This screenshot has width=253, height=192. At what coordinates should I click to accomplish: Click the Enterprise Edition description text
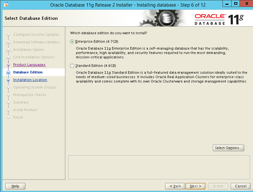pyautogui.click(x=153, y=53)
